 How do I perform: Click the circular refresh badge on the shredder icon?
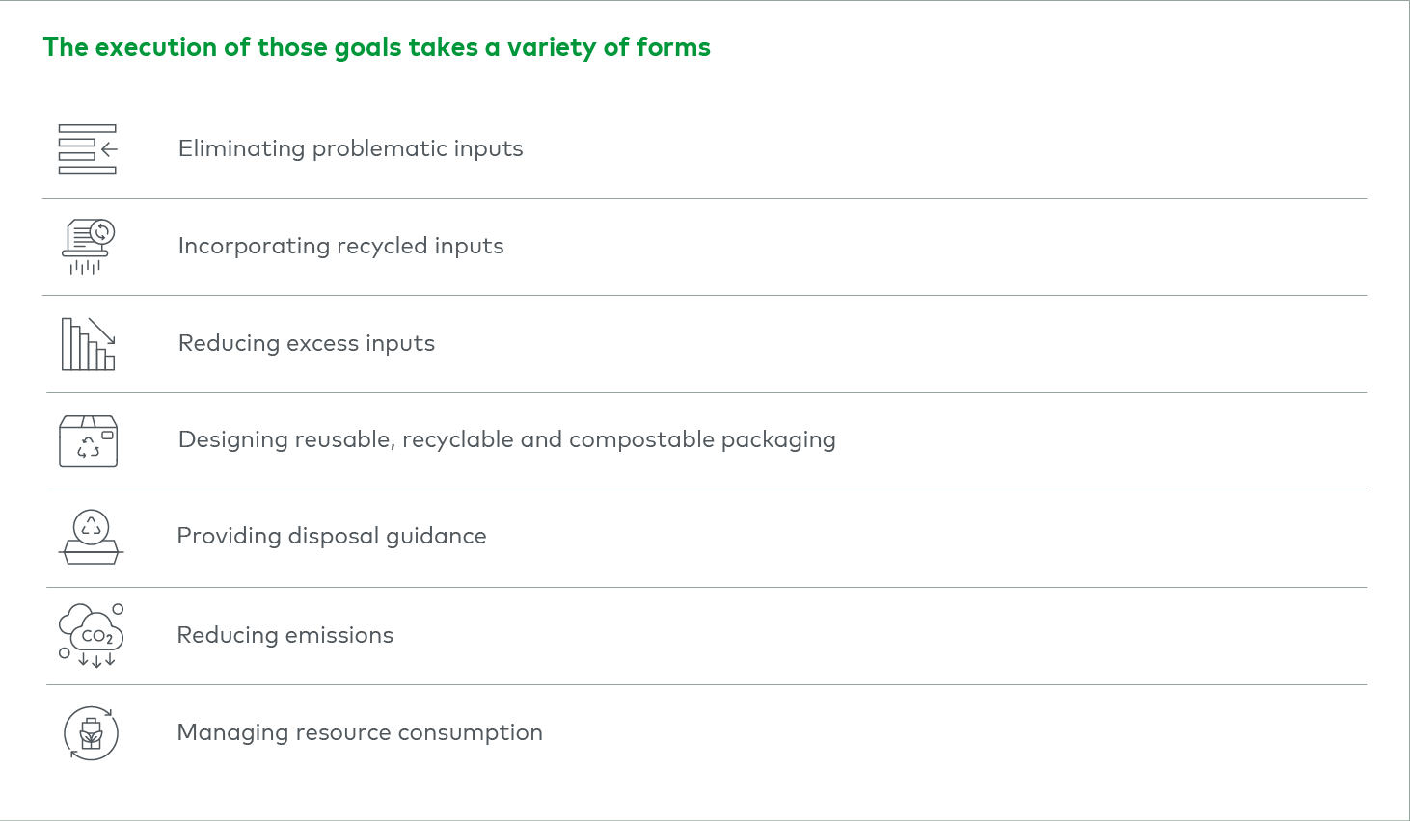tap(102, 232)
